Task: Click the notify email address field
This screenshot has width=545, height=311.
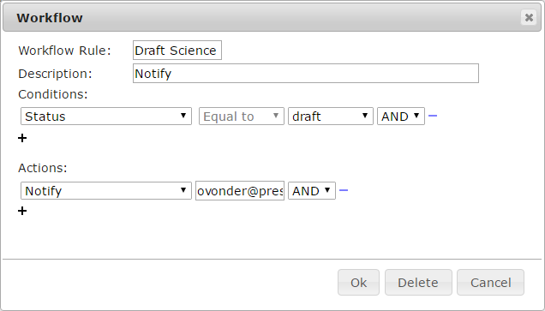Action: click(240, 190)
